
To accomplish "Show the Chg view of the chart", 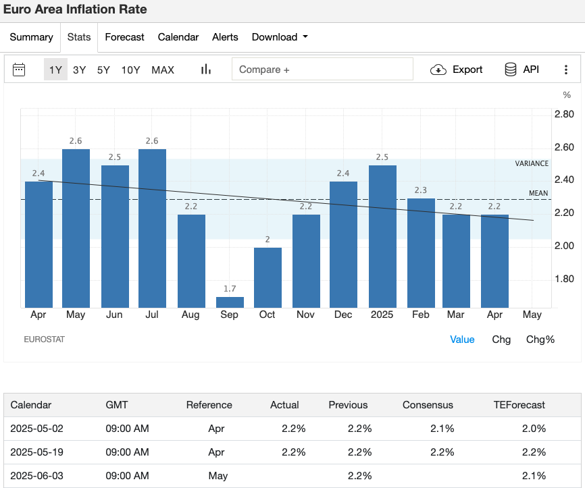I will point(501,340).
